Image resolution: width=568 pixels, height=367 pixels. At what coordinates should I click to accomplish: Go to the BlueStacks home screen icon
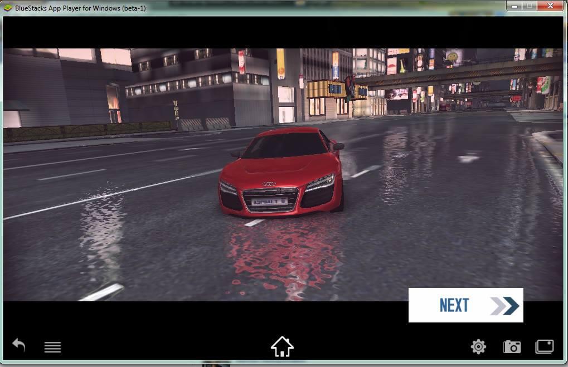(282, 347)
